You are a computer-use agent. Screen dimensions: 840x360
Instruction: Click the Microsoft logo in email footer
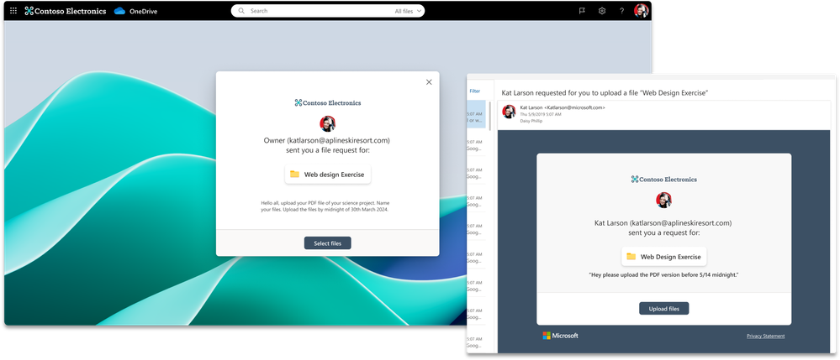click(x=560, y=336)
